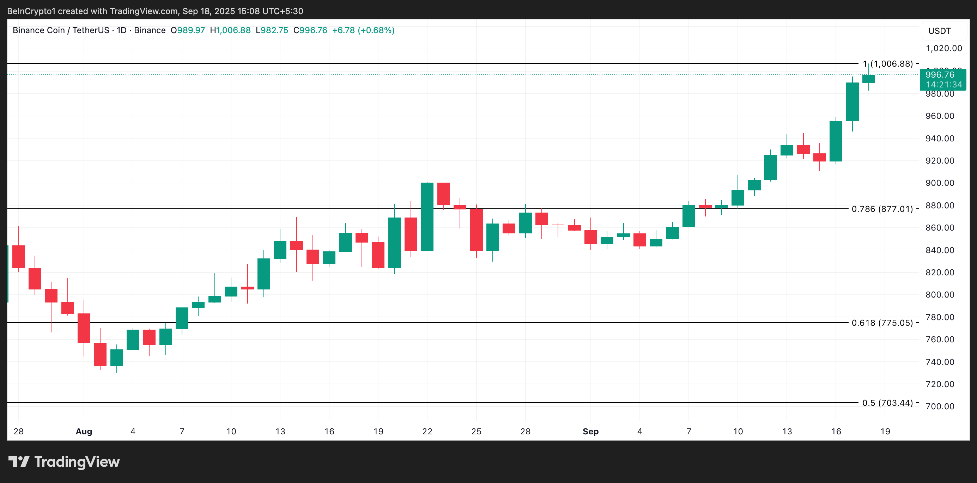
Task: Click the date 28 at the time axis start
Action: pos(19,432)
